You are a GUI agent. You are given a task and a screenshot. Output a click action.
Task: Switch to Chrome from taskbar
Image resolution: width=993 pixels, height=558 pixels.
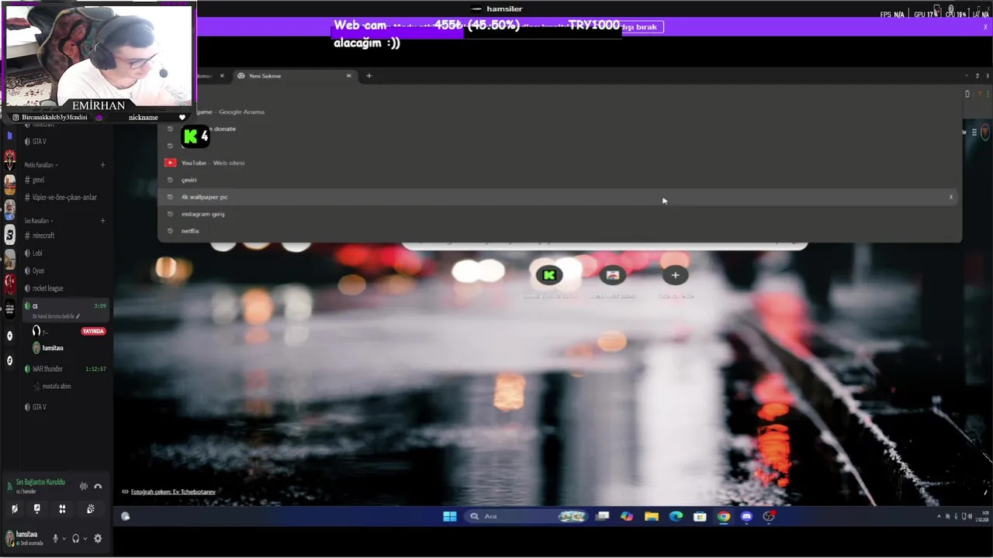tap(723, 516)
